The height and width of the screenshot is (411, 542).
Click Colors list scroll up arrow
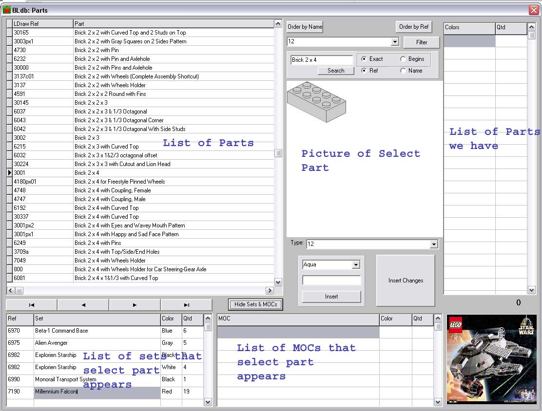[x=532, y=27]
